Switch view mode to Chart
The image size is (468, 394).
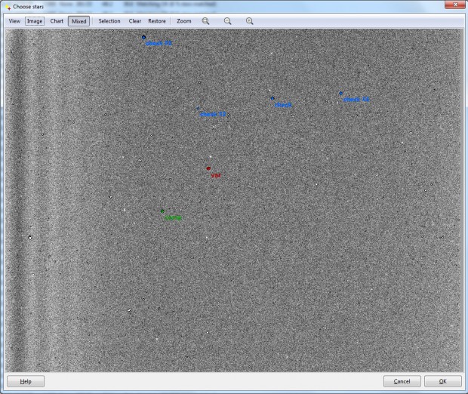[57, 21]
